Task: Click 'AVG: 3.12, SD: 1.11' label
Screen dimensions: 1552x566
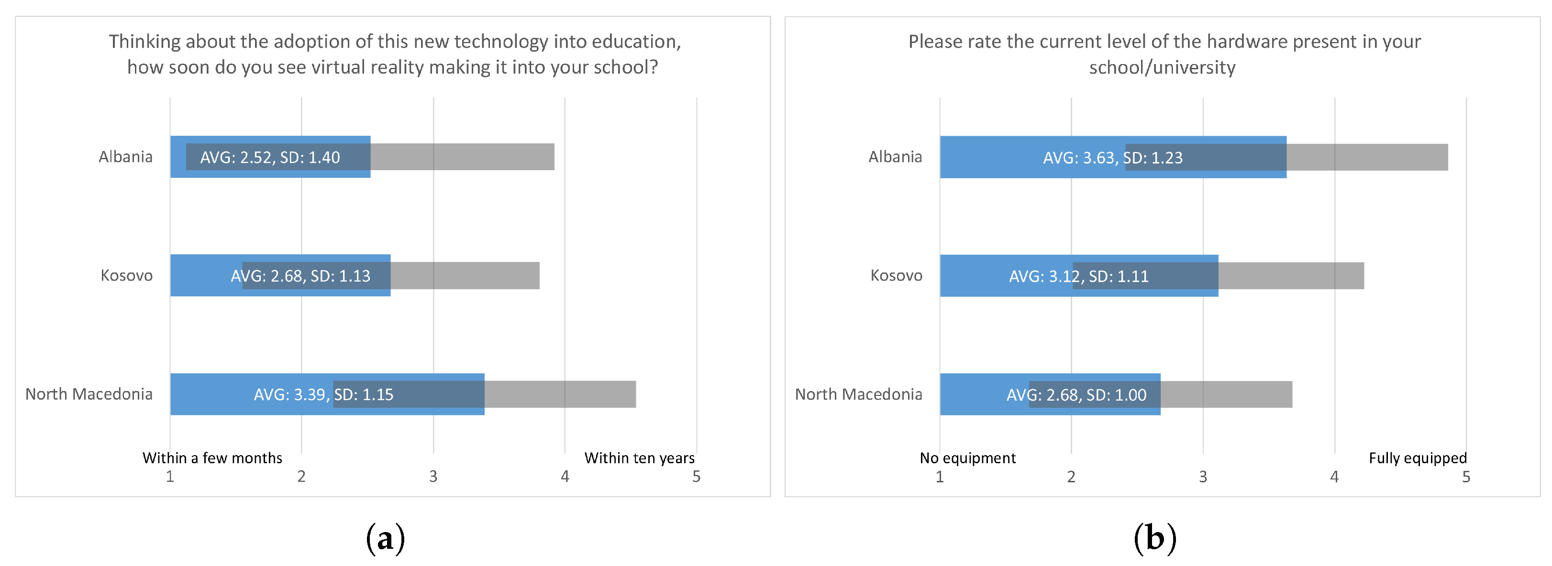Action: 1078,276
